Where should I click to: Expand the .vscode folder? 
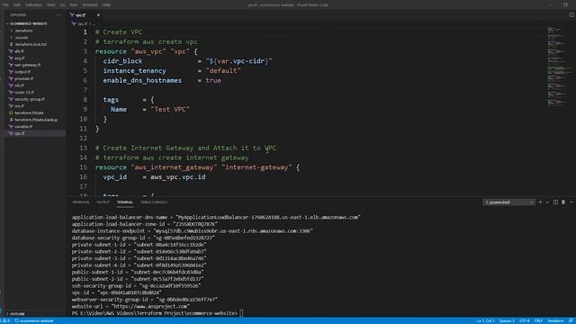pyautogui.click(x=22, y=38)
